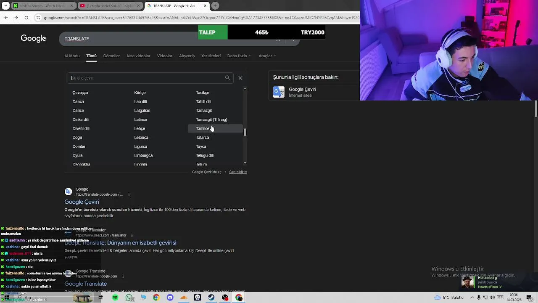Image resolution: width=538 pixels, height=303 pixels.
Task: Select the Yer siteleri search tab
Action: pos(211,56)
